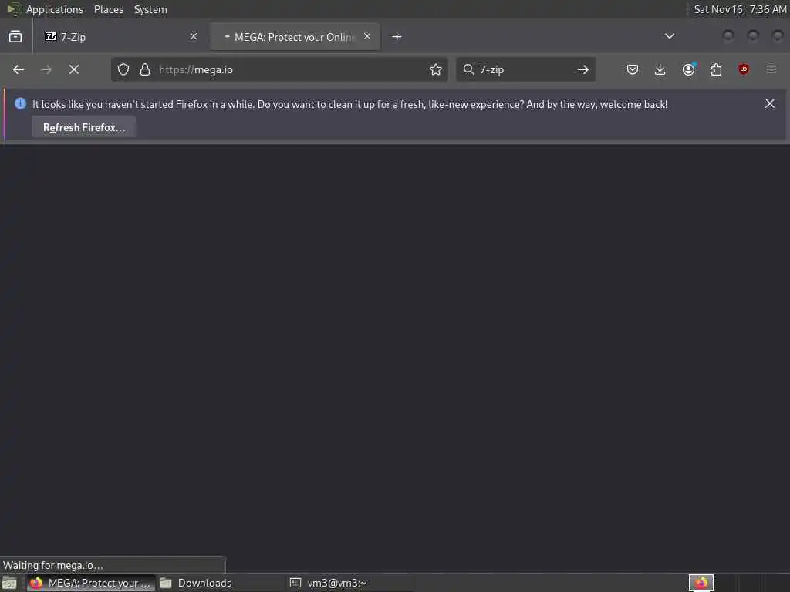Open Firefox View tab overview icon
Screen dimensions: 790x592
(15, 36)
